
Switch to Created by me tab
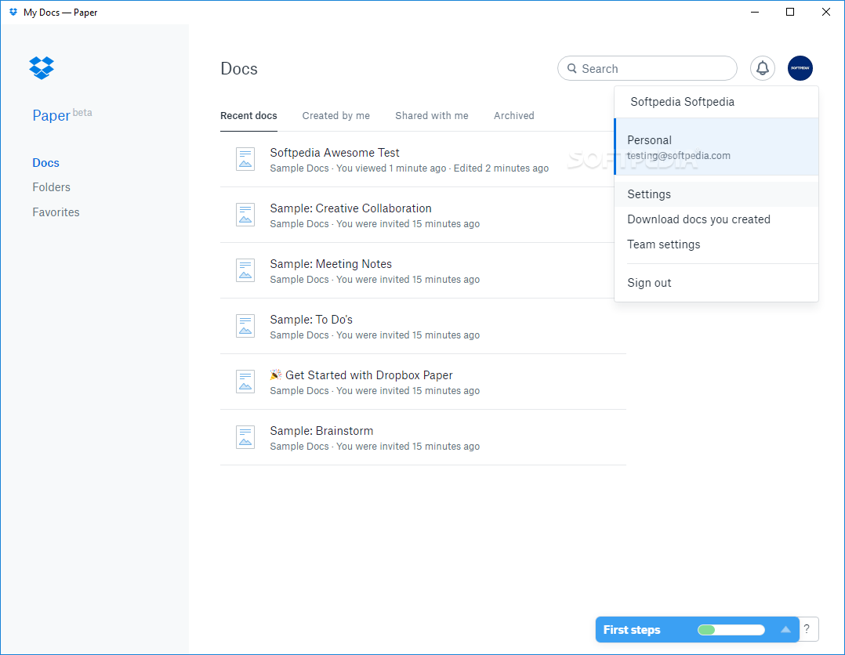click(335, 116)
